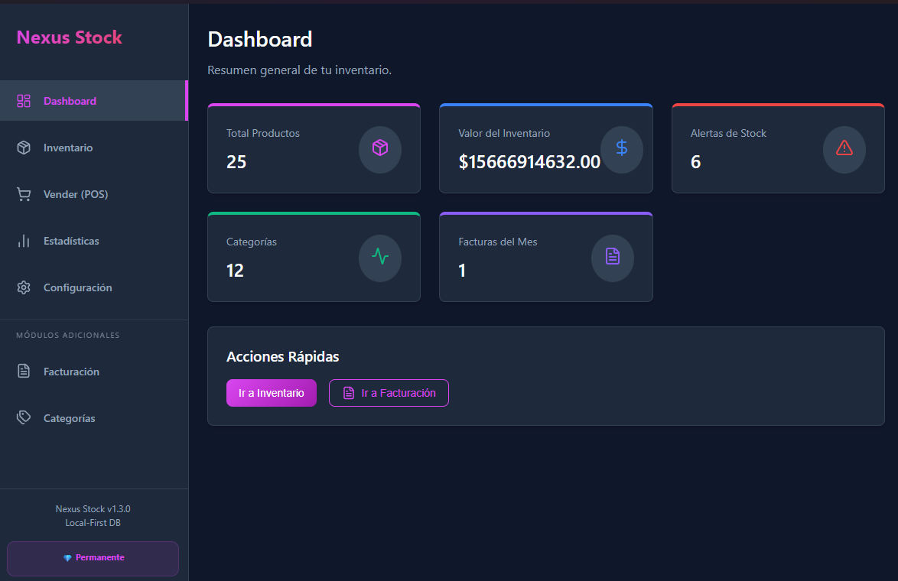This screenshot has height=581, width=898.
Task: Click the monthly invoices count 1
Action: 462,270
